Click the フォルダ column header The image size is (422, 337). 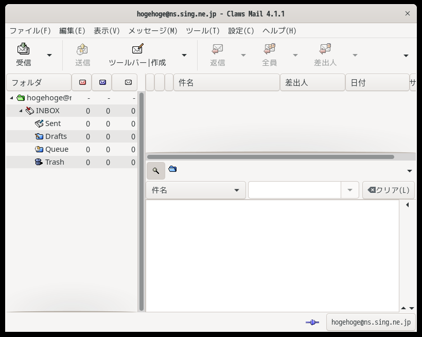point(39,83)
